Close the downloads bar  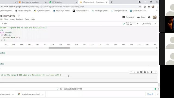(x=157, y=94)
